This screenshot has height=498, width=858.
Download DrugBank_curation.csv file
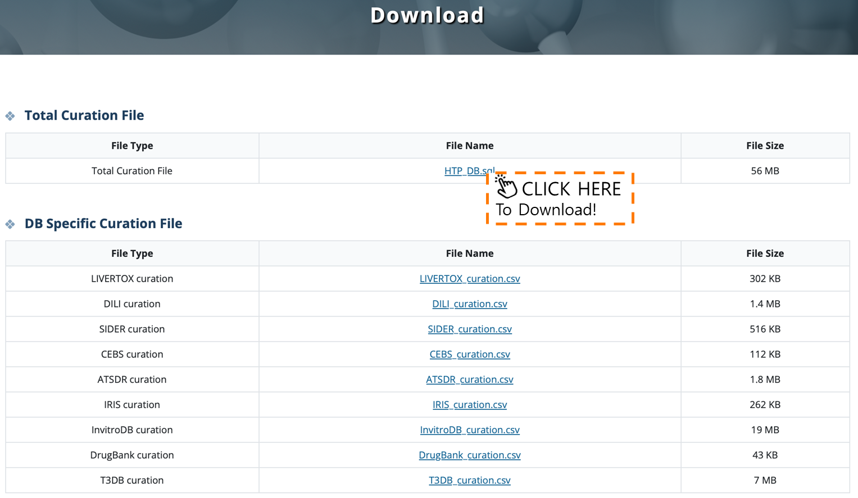470,455
